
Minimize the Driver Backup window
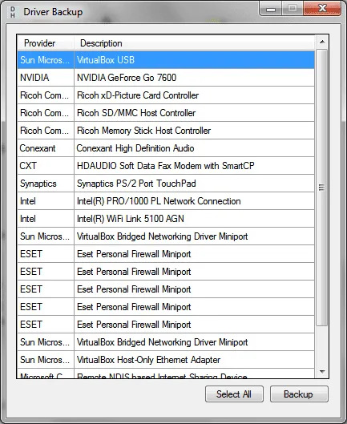[271, 8]
